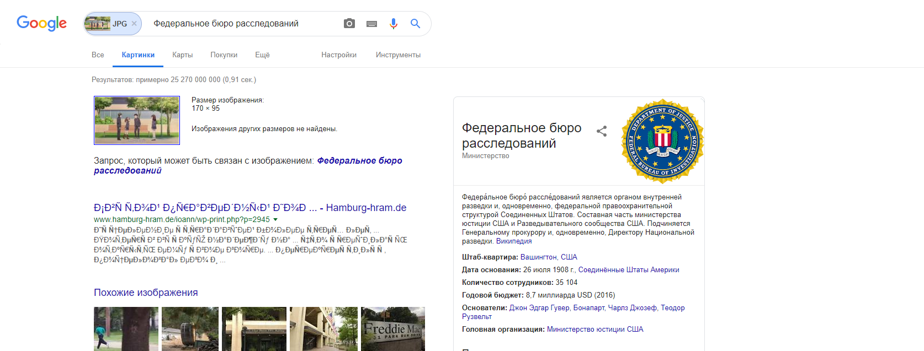The image size is (924, 351).
Task: Click the Похожие изображения heading link
Action: (146, 293)
